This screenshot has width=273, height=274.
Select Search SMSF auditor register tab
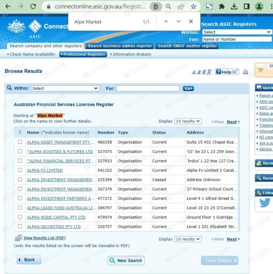187,46
